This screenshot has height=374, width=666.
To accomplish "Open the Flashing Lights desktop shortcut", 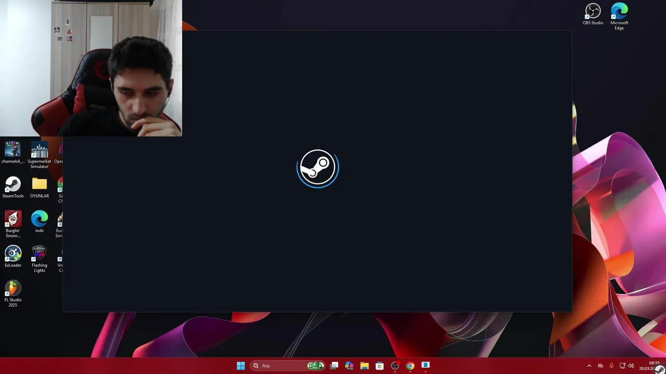I will [x=40, y=259].
